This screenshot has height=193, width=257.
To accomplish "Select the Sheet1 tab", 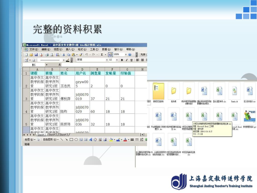I will [x=41, y=135].
